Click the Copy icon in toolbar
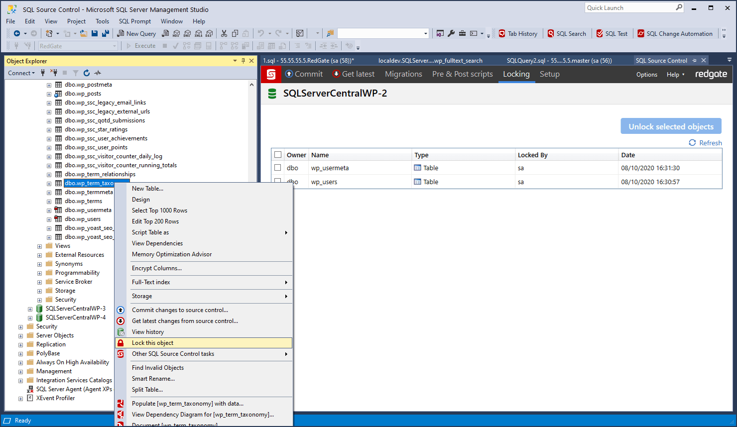 (235, 33)
